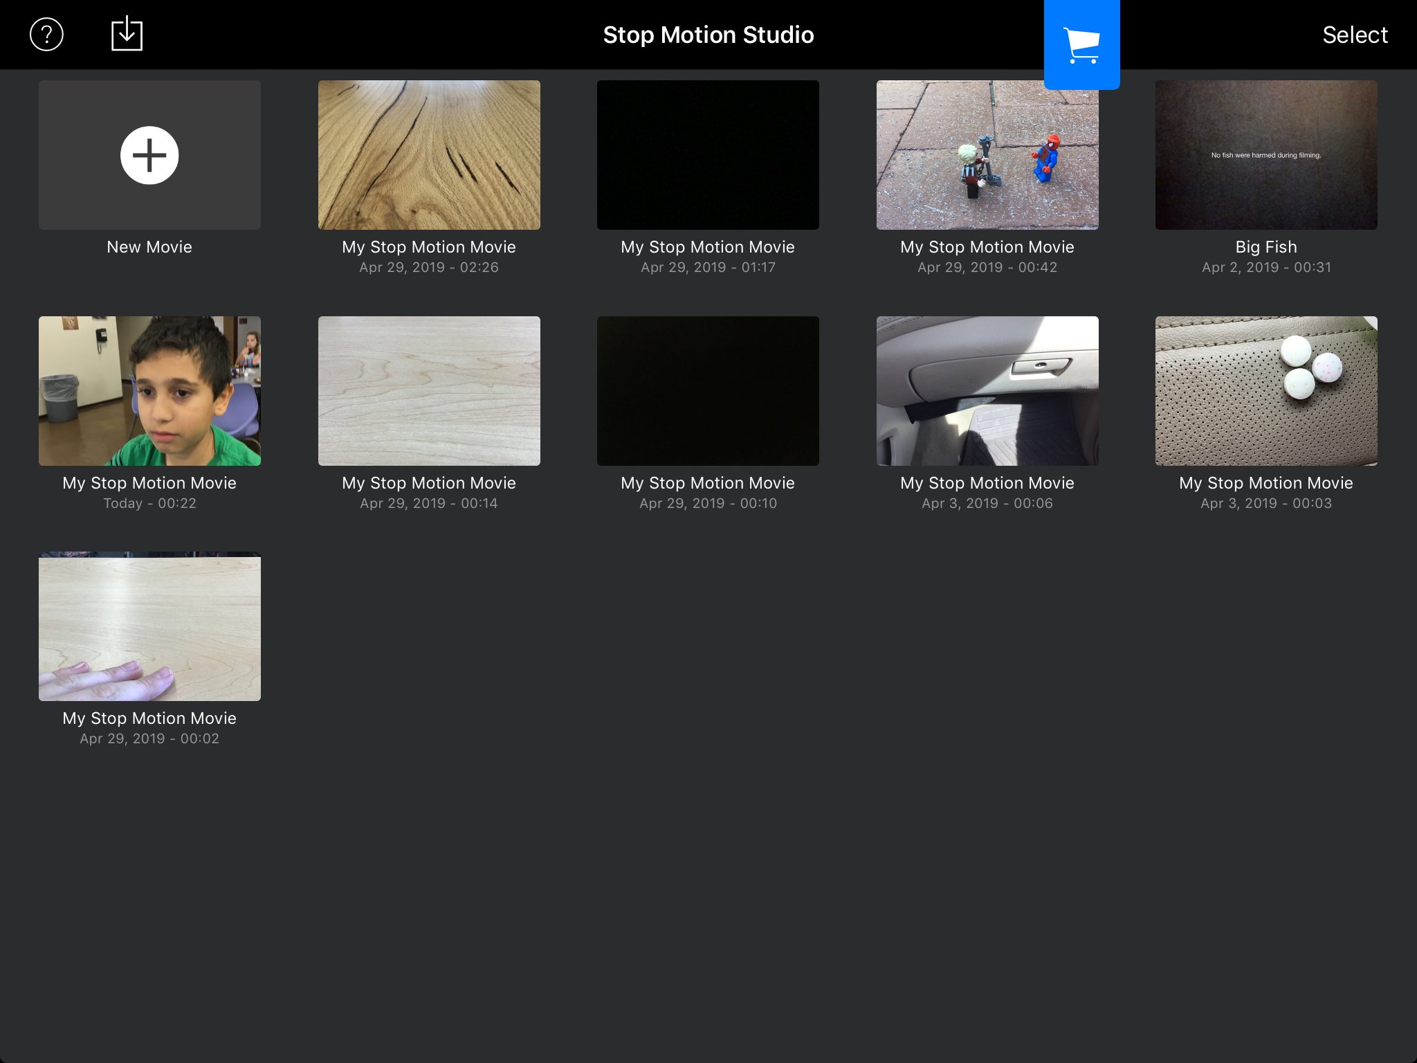Open the help question mark icon

46,35
